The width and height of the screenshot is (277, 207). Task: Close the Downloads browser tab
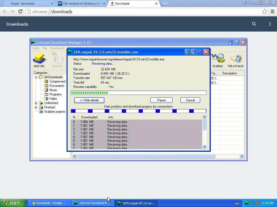pyautogui.click(x=156, y=4)
